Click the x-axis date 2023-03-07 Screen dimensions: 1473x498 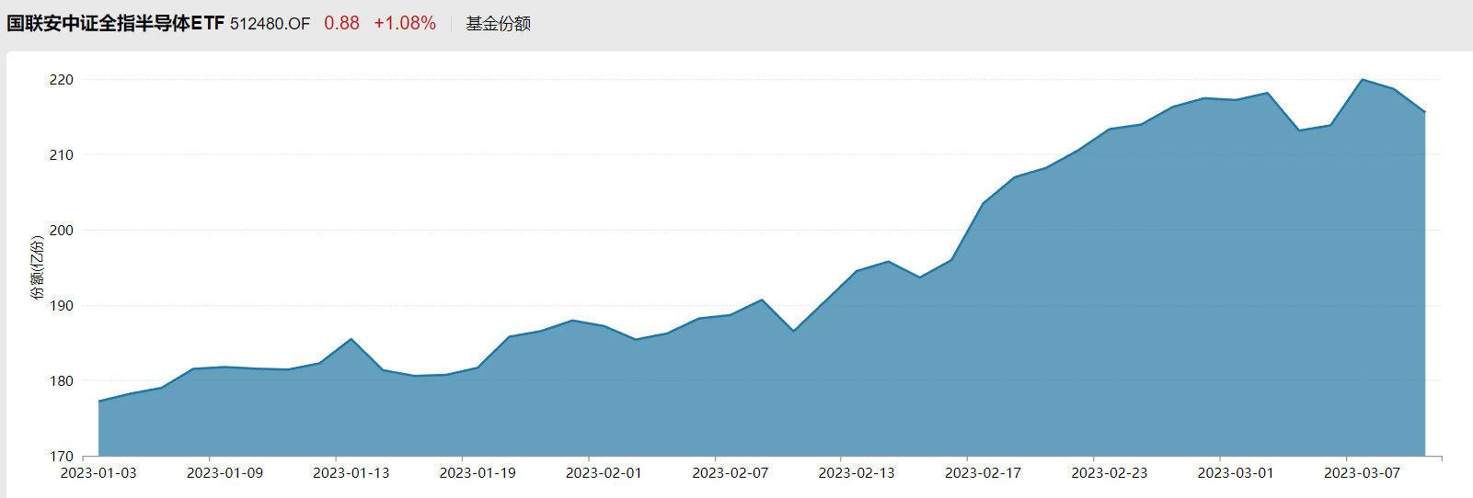coord(1363,473)
